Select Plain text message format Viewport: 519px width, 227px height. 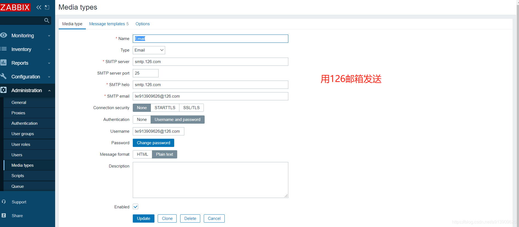165,154
